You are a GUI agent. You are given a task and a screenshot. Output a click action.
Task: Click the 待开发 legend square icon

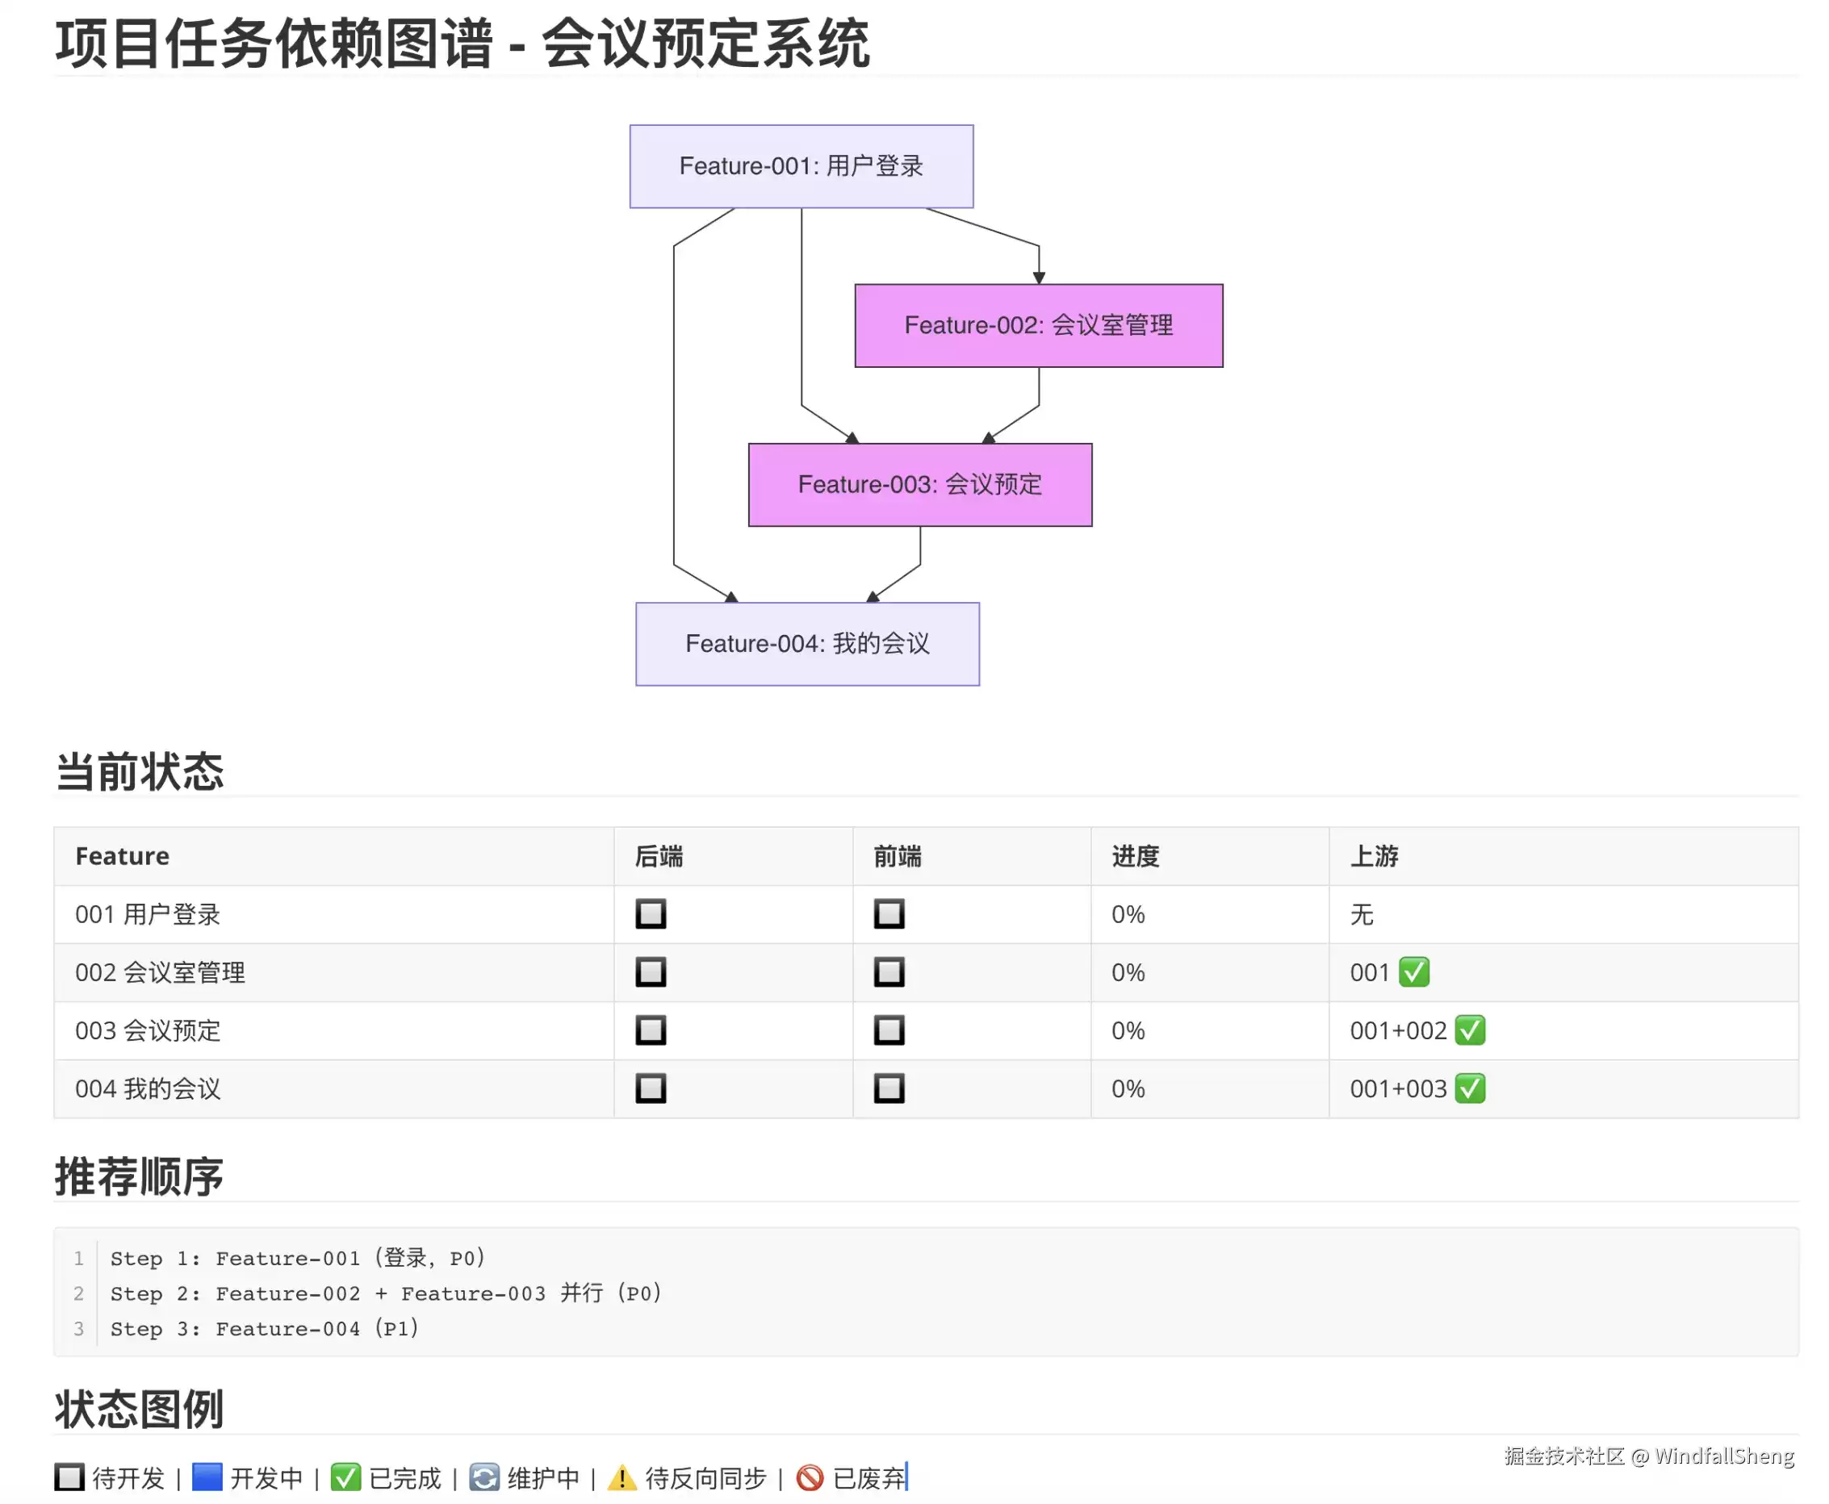[x=69, y=1477]
